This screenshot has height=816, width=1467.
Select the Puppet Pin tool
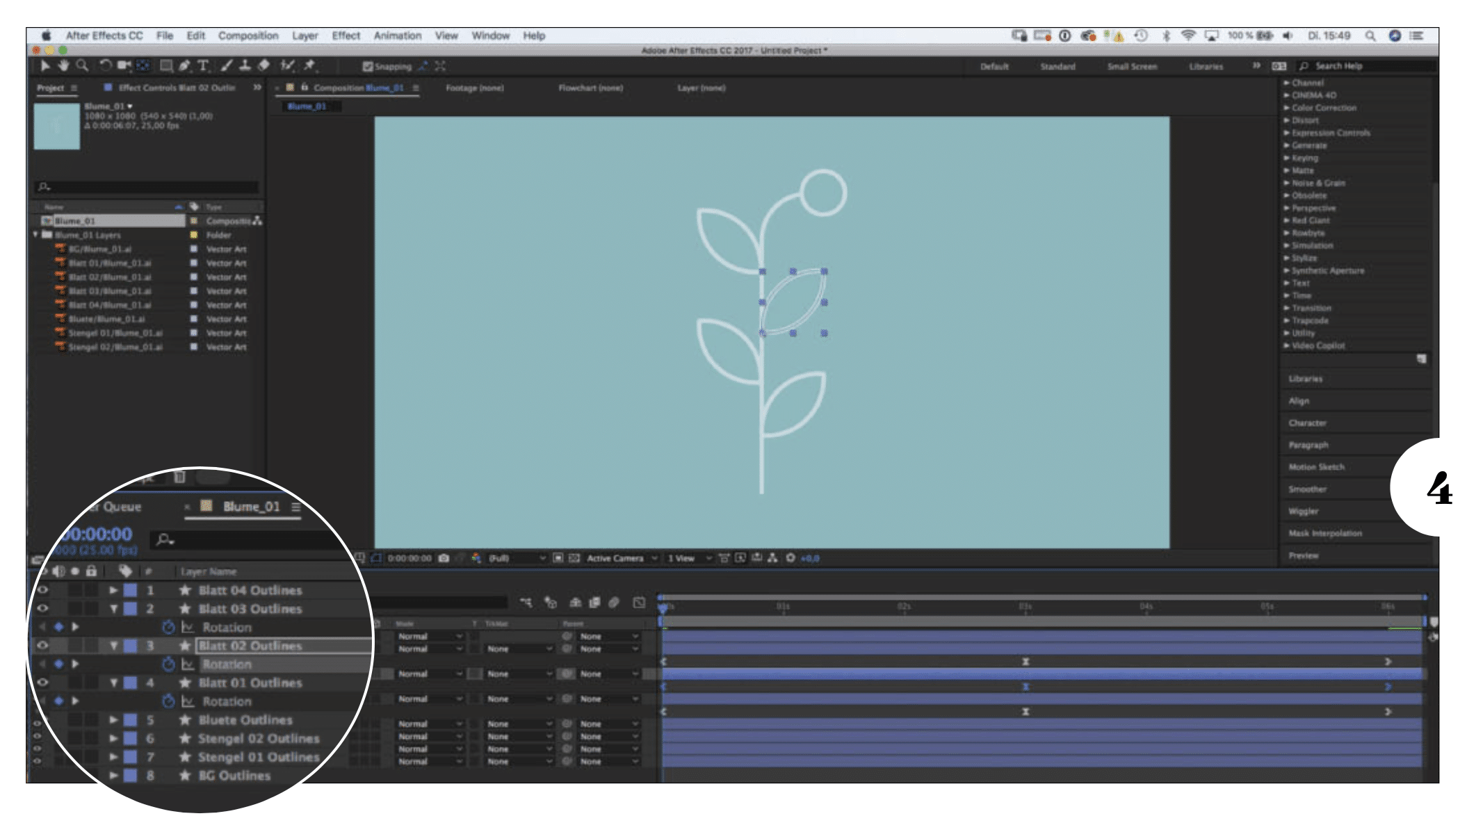[x=309, y=66]
